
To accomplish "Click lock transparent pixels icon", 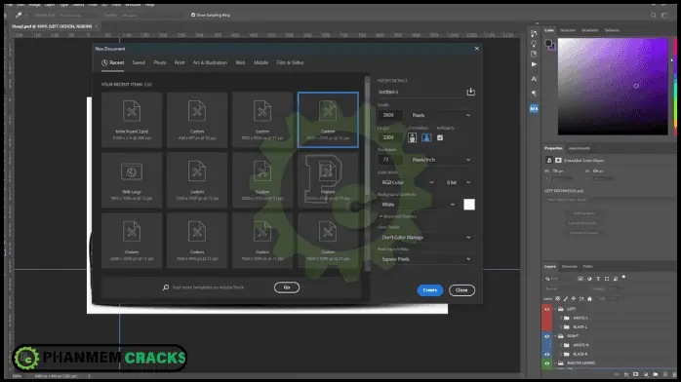I will click(558, 298).
